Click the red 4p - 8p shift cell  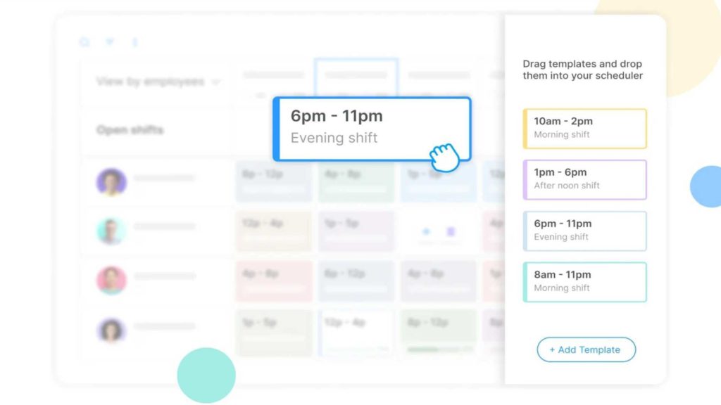click(273, 280)
